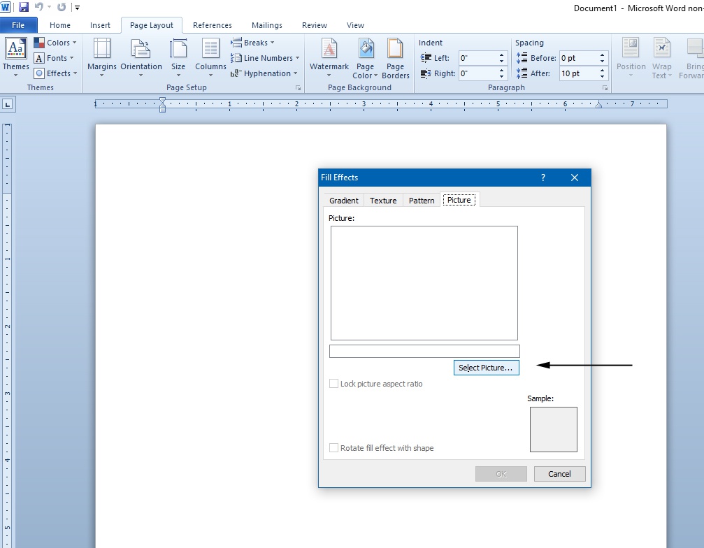Open theme Effects menu
This screenshot has width=704, height=548.
point(56,73)
